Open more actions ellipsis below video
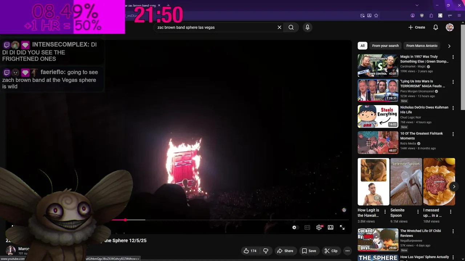The height and width of the screenshot is (261, 465). (347, 251)
